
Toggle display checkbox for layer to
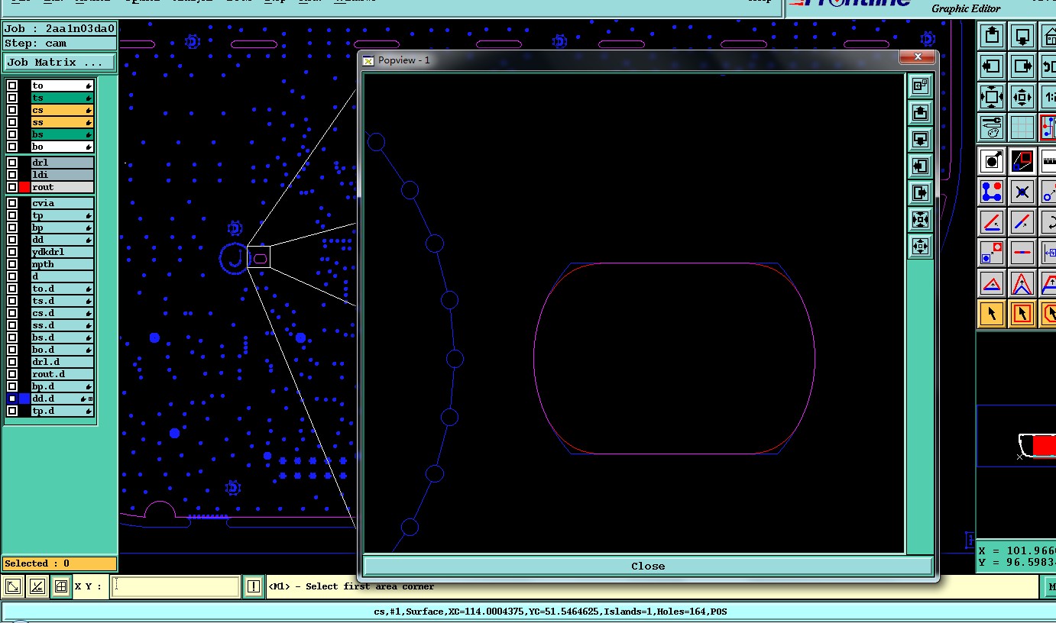(12, 86)
